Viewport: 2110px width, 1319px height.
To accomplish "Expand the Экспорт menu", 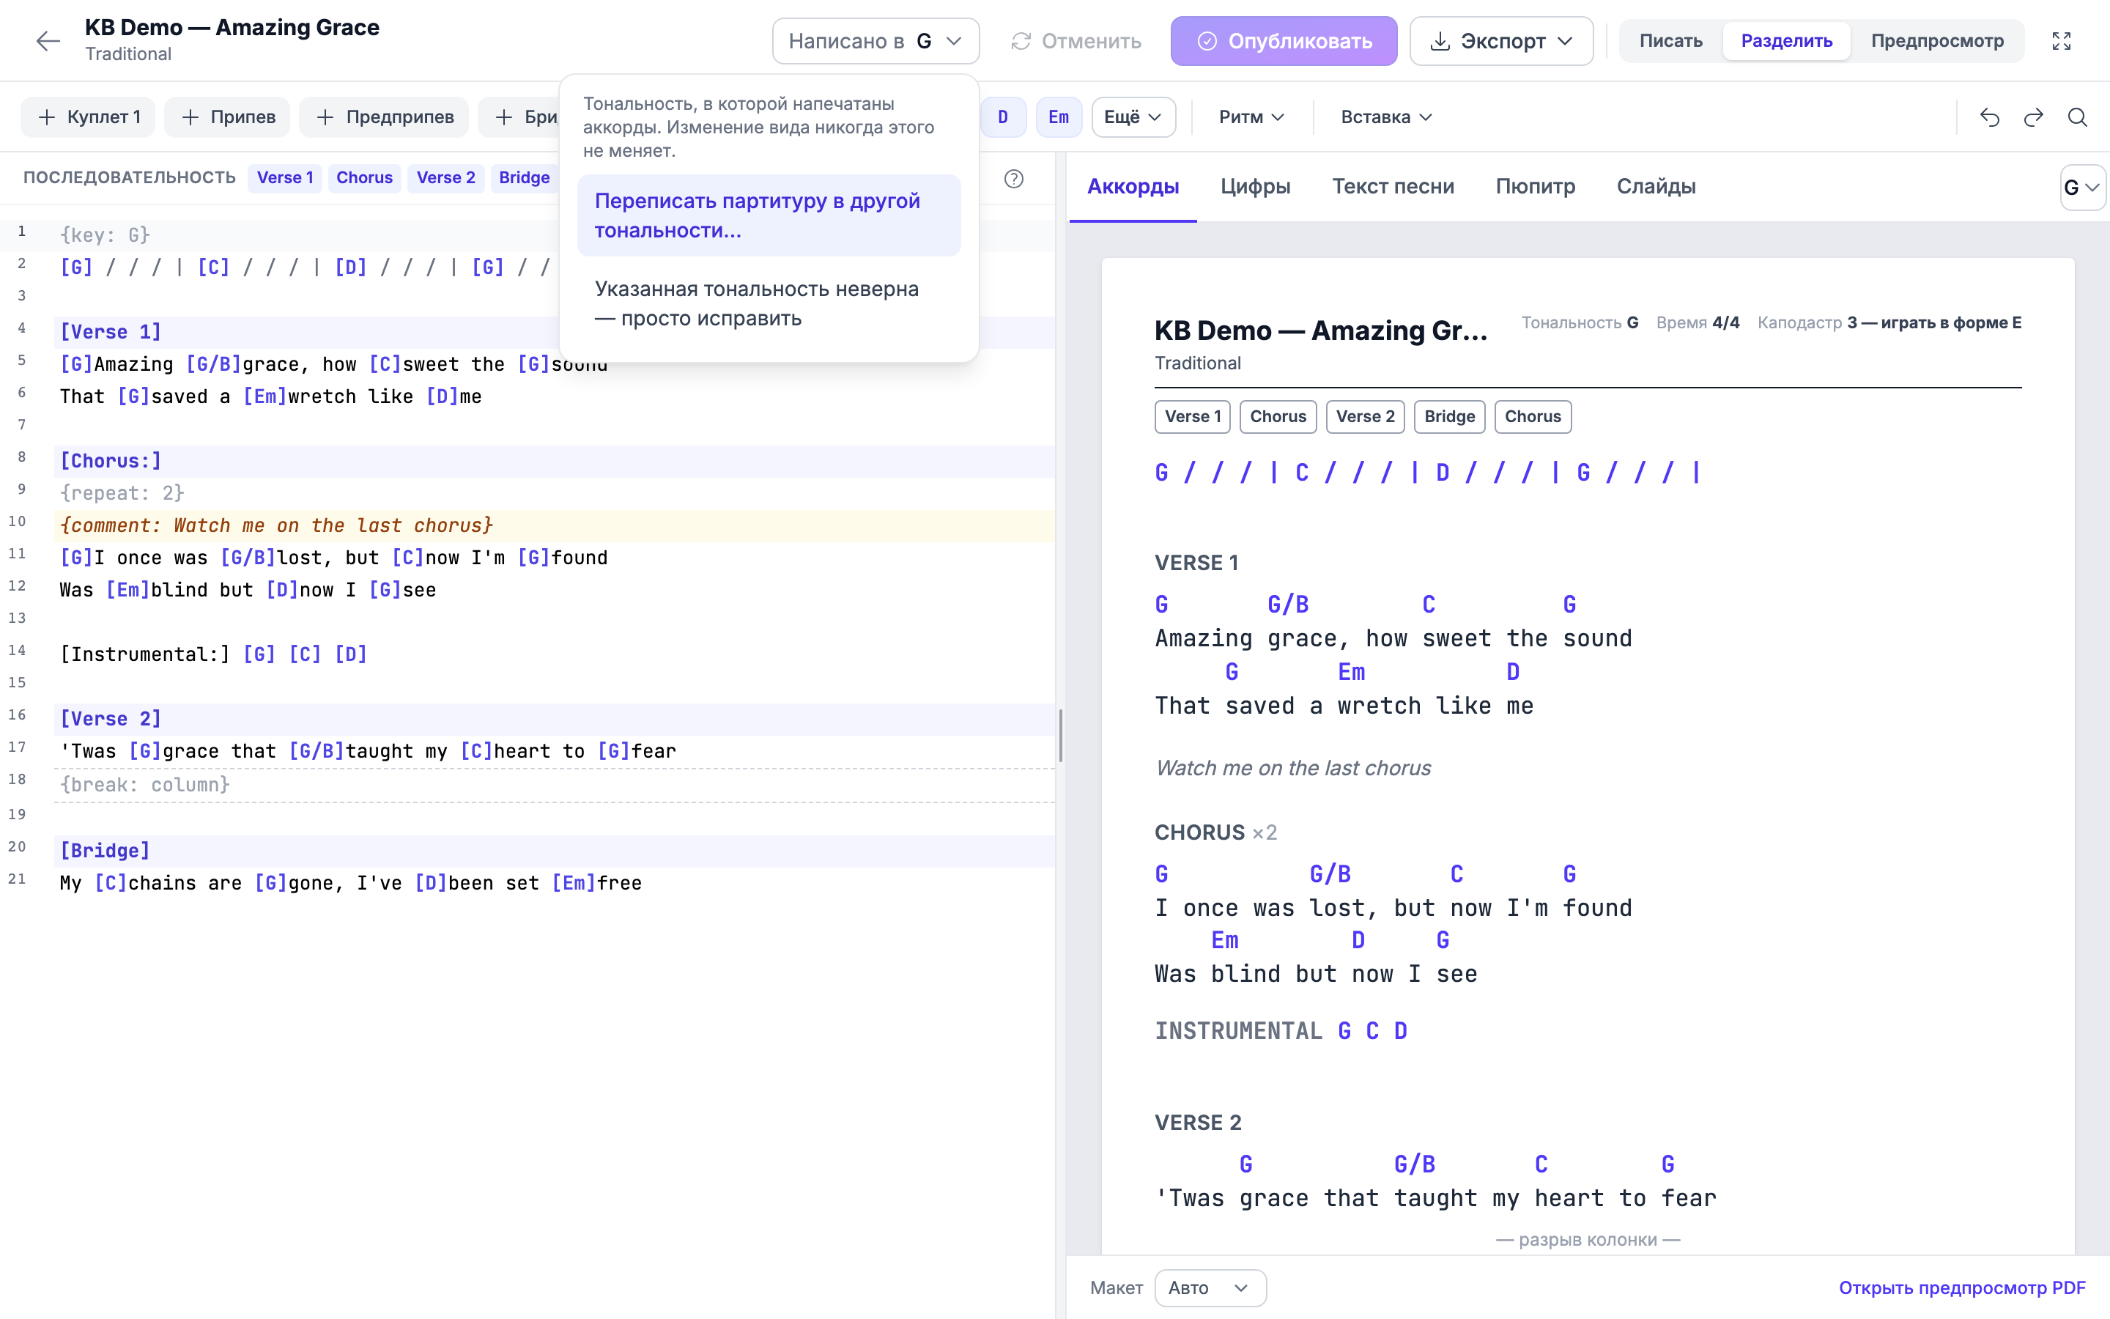I will click(x=1501, y=41).
